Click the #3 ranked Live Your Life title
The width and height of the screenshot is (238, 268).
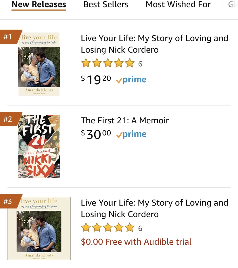(154, 208)
